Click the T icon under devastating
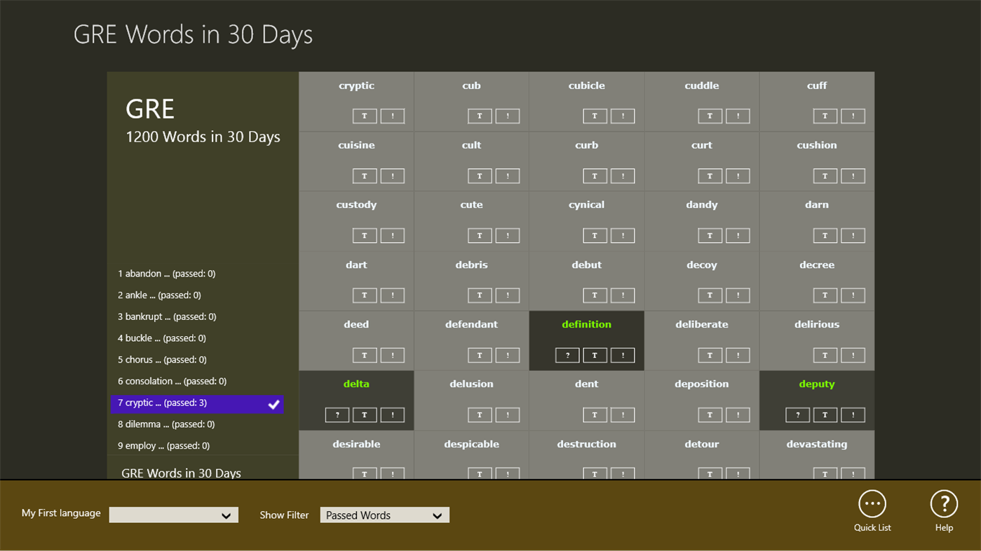981x551 pixels. click(825, 474)
